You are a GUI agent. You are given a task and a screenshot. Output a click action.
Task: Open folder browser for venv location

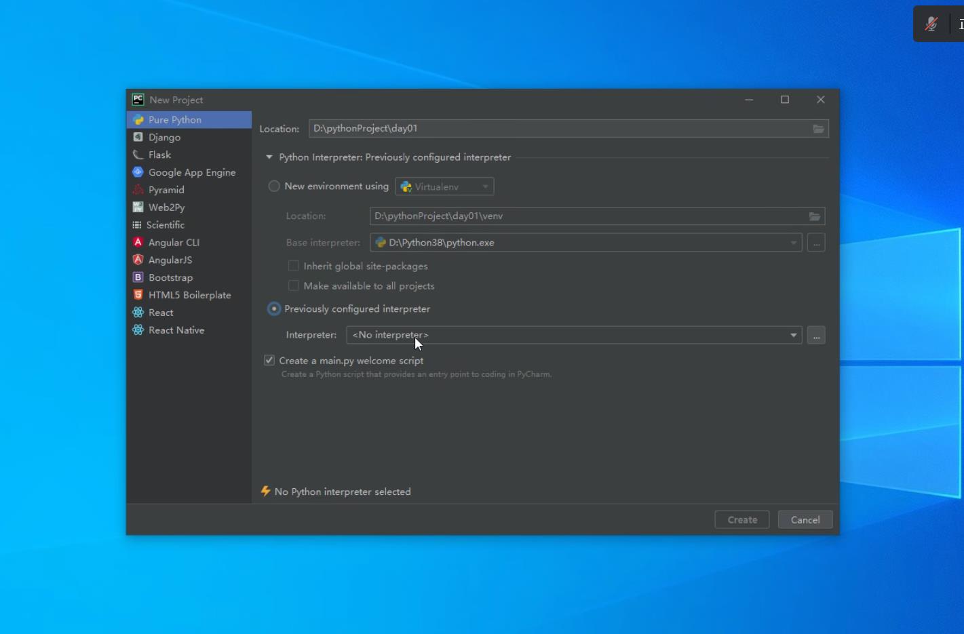[x=815, y=216]
